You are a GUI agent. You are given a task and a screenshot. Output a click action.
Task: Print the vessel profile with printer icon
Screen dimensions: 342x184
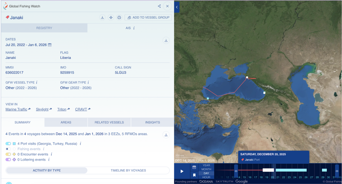(x=119, y=18)
